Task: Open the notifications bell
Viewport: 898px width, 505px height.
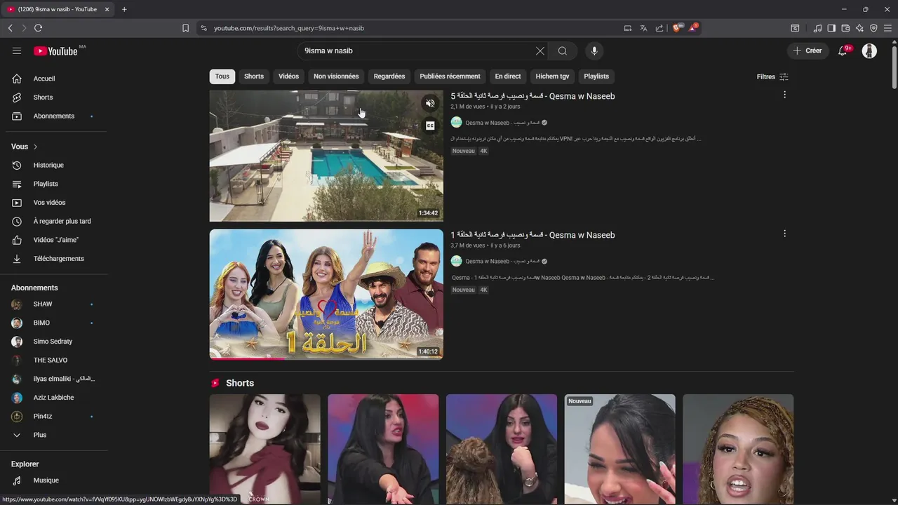Action: 843,50
